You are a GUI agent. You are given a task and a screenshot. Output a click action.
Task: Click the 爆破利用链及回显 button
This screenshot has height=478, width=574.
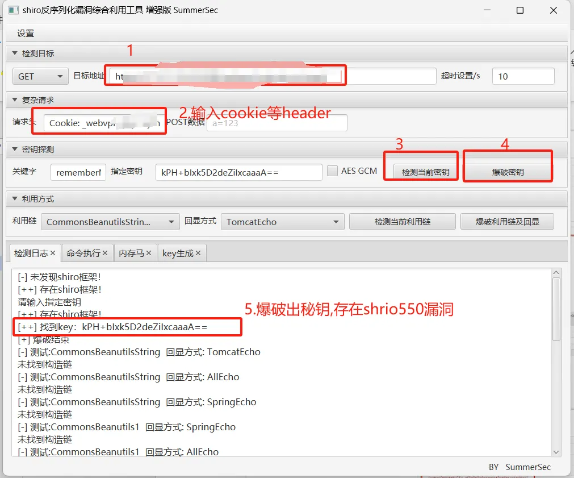click(x=507, y=222)
